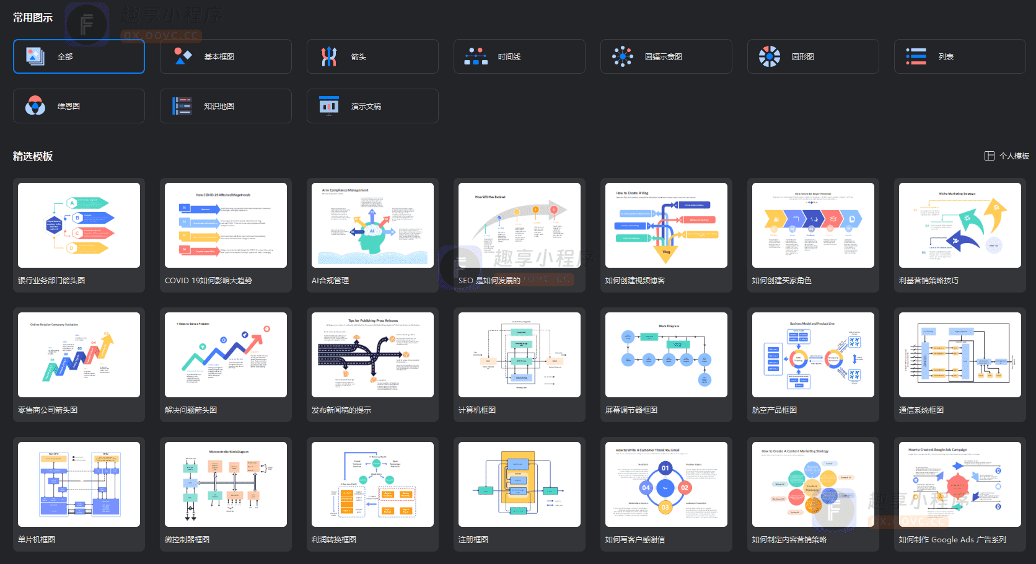Open the 维恩图 Venn diagram icon
The image size is (1036, 564).
coord(35,106)
